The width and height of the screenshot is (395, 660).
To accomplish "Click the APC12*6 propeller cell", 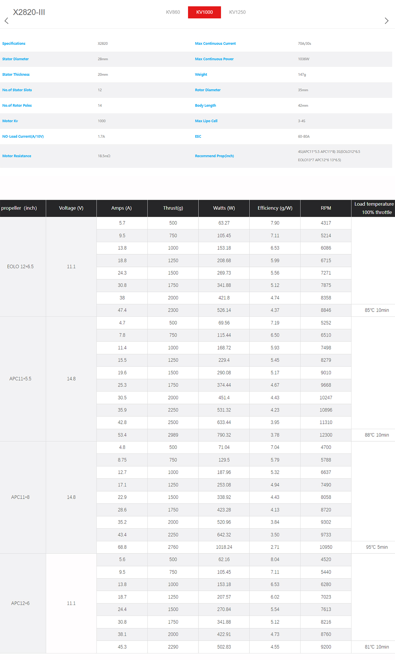I will pyautogui.click(x=20, y=603).
